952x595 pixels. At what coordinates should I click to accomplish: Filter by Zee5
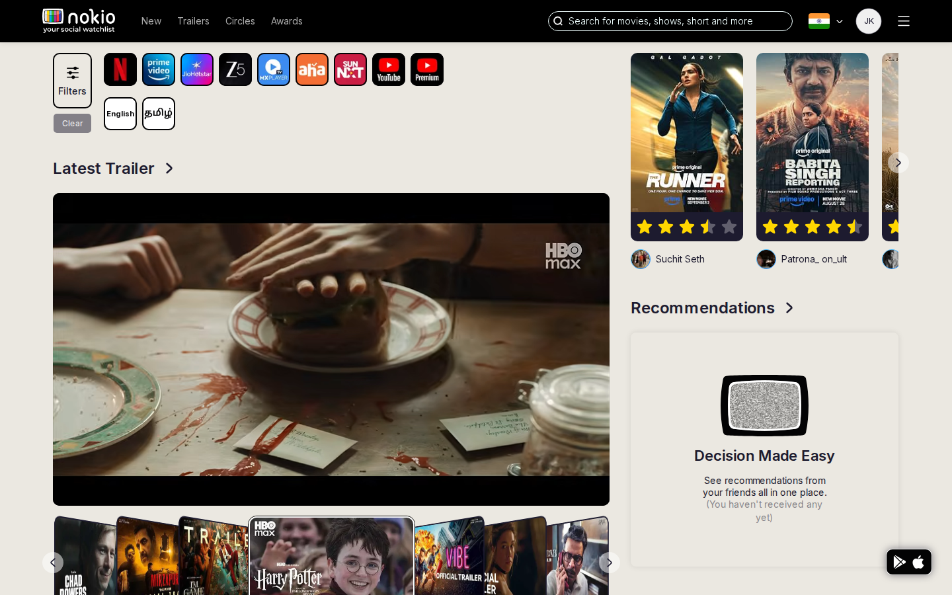click(235, 69)
